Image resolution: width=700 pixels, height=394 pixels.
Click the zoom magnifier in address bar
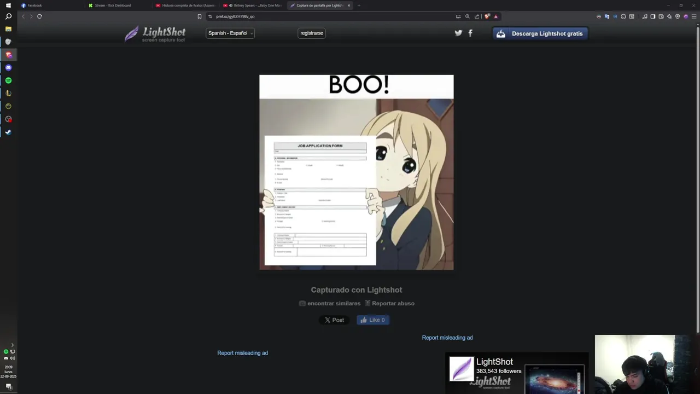coord(468,16)
